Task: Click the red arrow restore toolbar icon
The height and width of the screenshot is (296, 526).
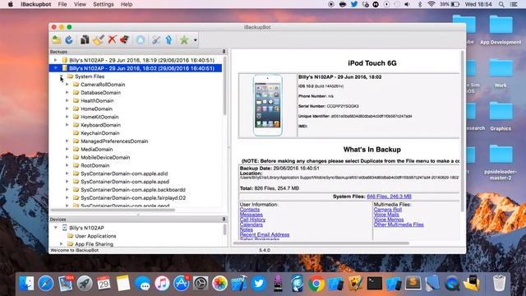Action: (x=124, y=39)
